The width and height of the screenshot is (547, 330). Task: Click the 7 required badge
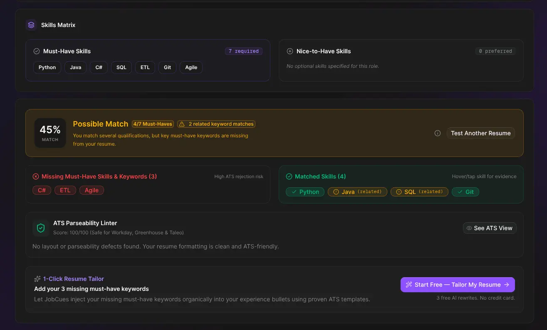click(244, 51)
